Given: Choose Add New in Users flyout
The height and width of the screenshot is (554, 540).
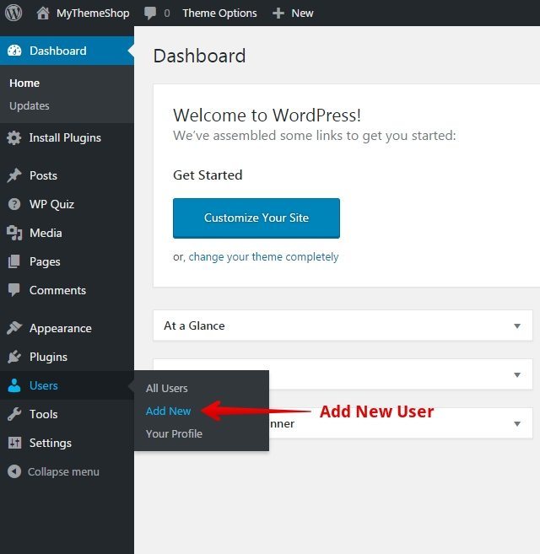Looking at the screenshot, I should 169,411.
